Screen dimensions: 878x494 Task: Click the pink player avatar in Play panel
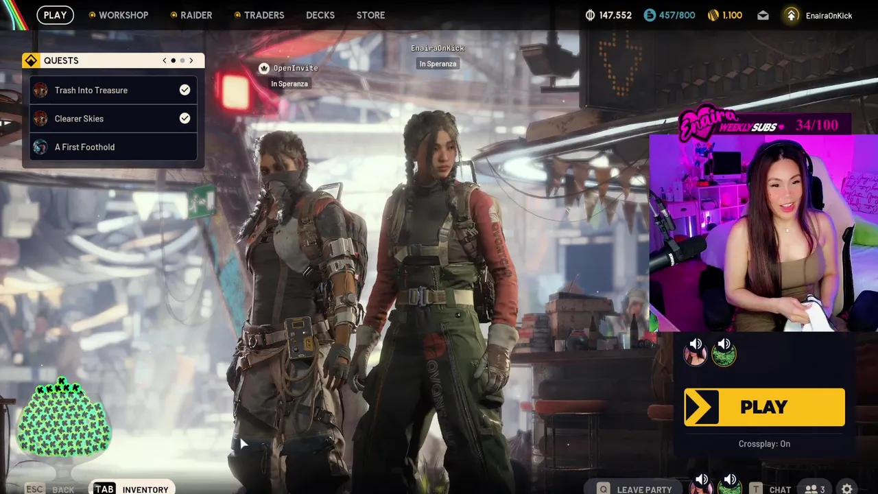click(695, 355)
